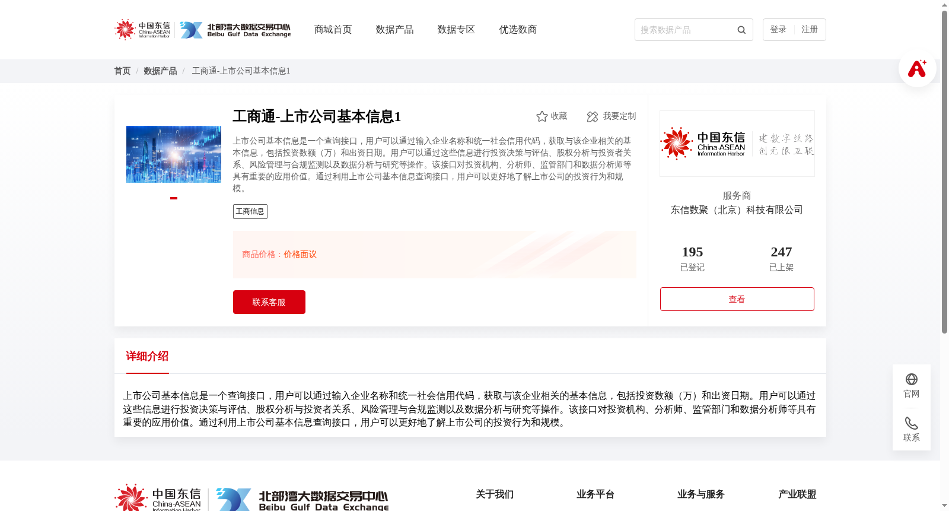Click the 登录 login link

778,30
